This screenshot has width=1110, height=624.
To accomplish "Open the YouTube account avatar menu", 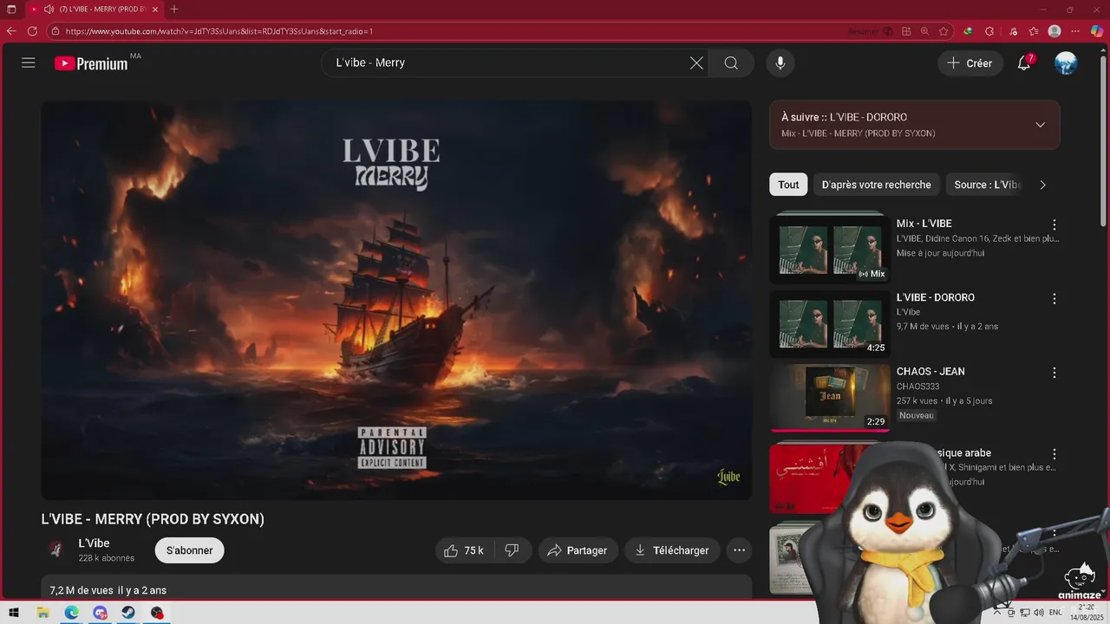I will point(1066,63).
